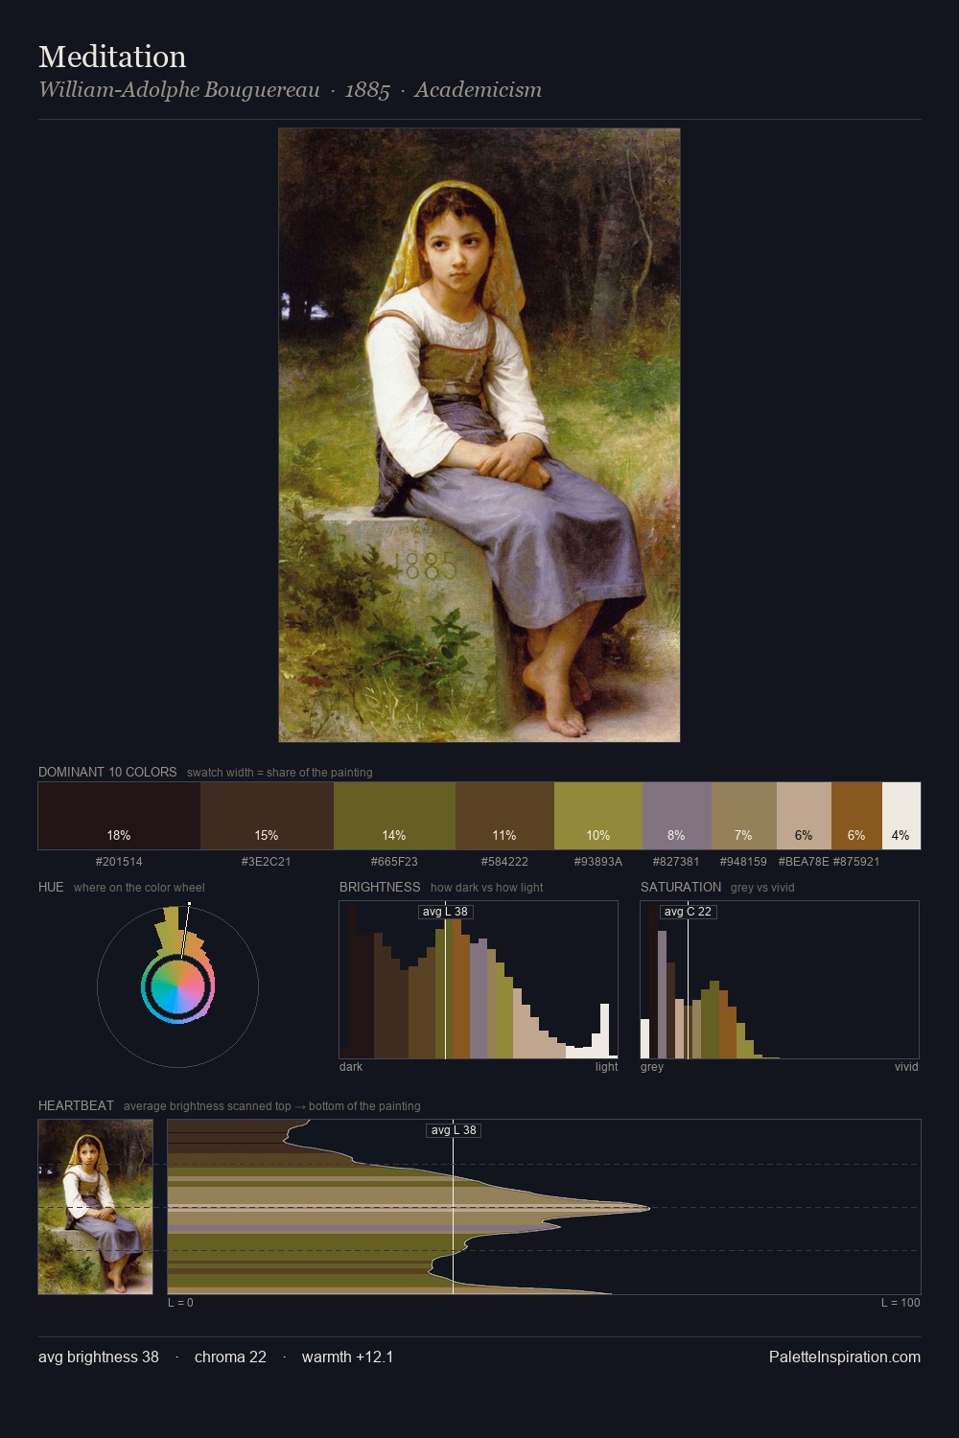Click the "DOMINANT 10 COLORS" heading
959x1438 pixels.
coord(107,772)
